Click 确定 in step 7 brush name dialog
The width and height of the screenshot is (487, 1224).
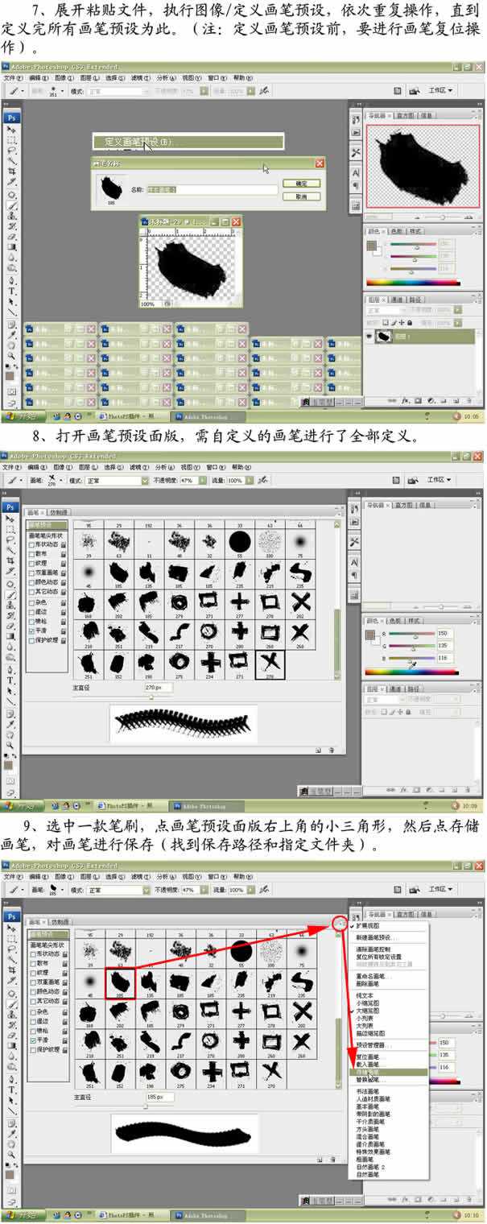click(x=301, y=184)
